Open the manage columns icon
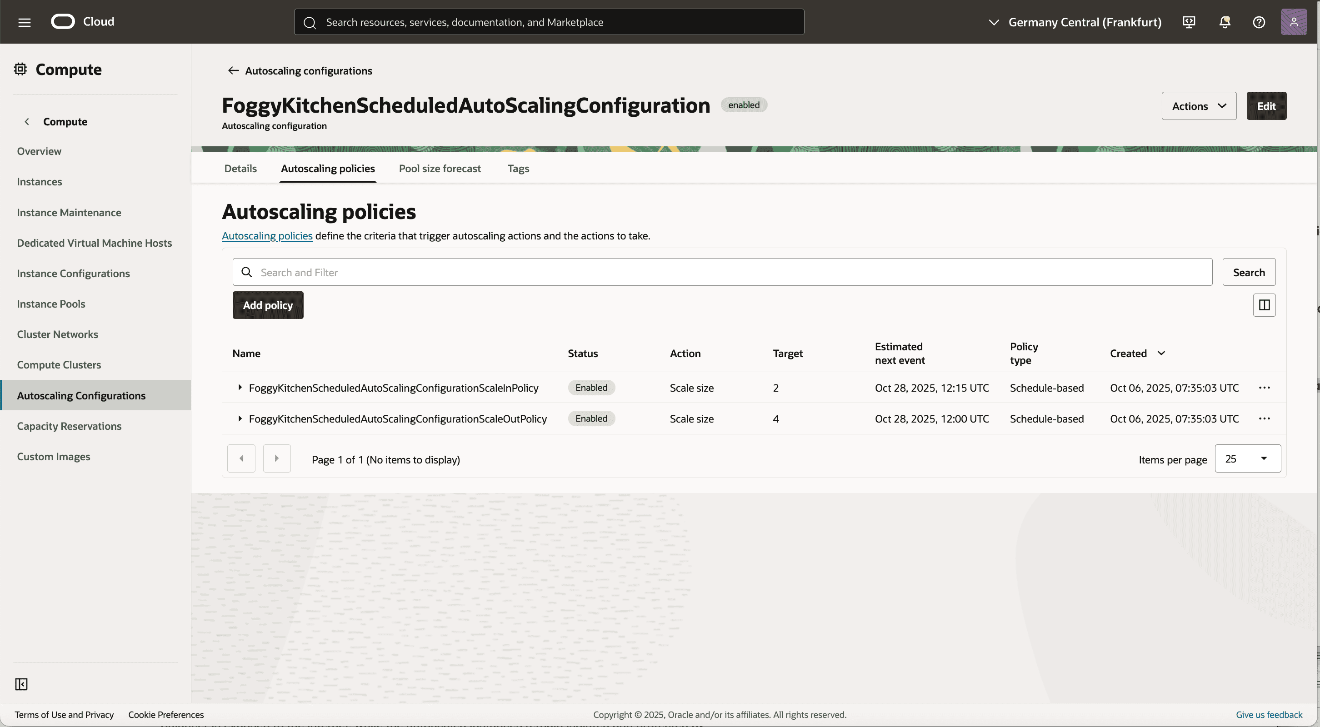Image resolution: width=1320 pixels, height=727 pixels. (1264, 305)
